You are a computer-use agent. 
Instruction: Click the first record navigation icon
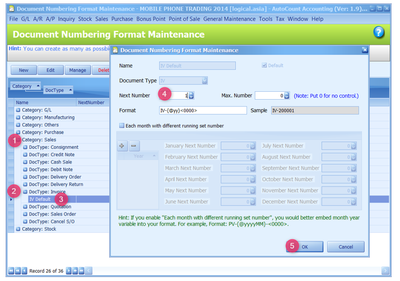tap(11, 271)
